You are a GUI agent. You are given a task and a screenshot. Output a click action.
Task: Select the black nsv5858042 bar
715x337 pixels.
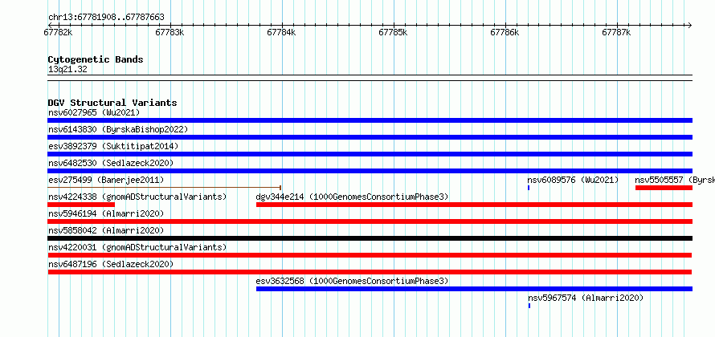tap(370, 238)
